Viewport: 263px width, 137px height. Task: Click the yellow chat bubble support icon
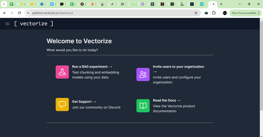[62, 104]
